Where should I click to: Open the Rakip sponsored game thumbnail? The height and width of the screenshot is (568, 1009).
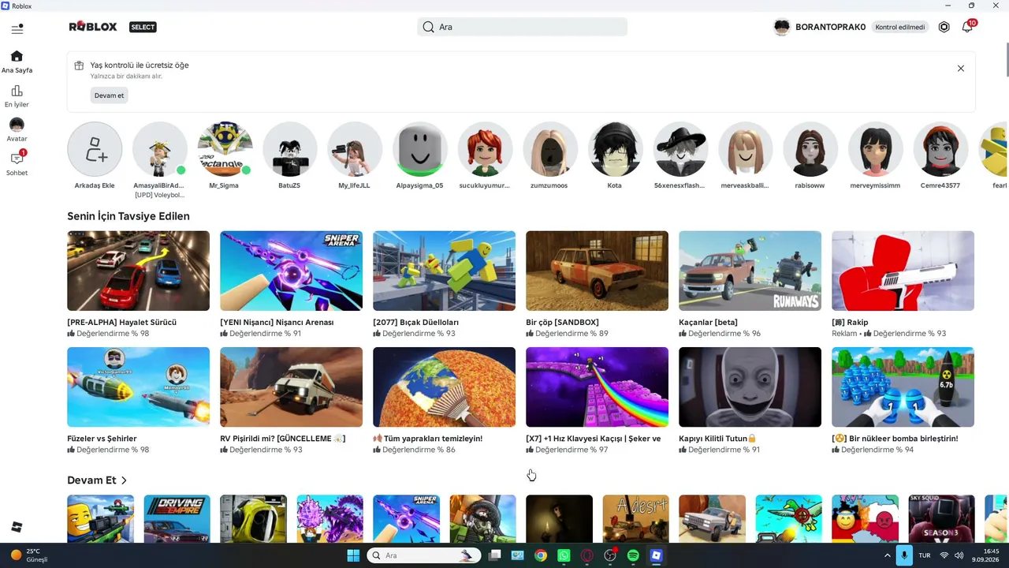click(x=903, y=271)
